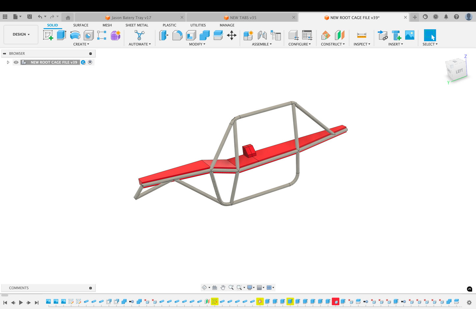
Task: Hide NEW ROOT CAGE FILE v39 with the eye icon
Action: click(x=16, y=62)
